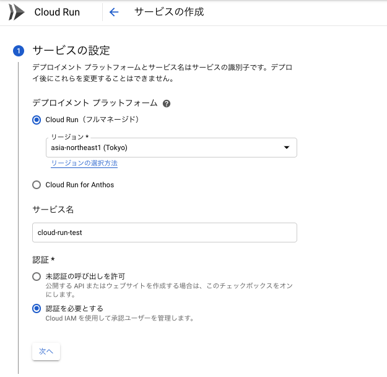
Task: Click the 次へ button
Action: click(46, 352)
